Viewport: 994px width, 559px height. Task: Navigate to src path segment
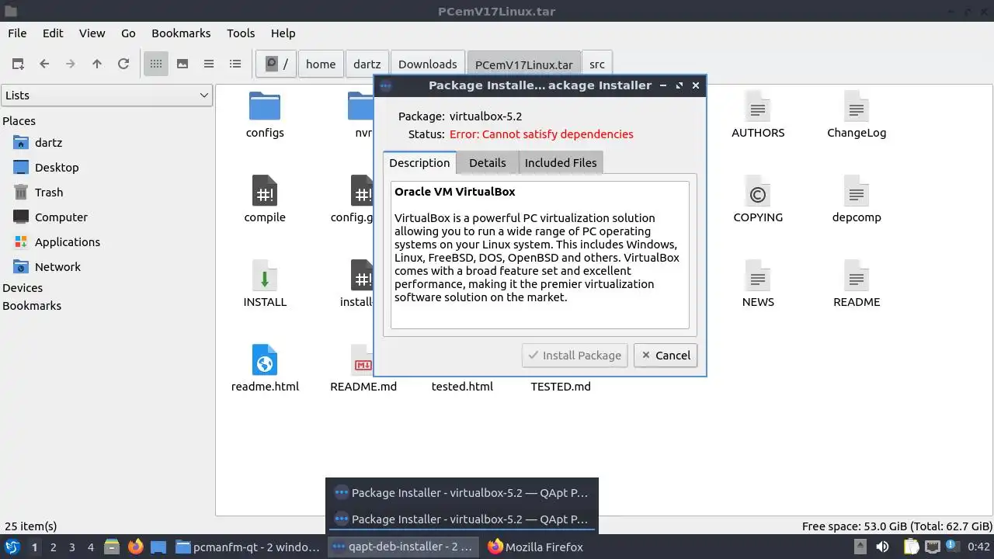597,64
